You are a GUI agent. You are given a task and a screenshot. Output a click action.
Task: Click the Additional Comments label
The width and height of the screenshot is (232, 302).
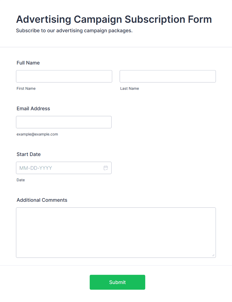[x=42, y=200]
